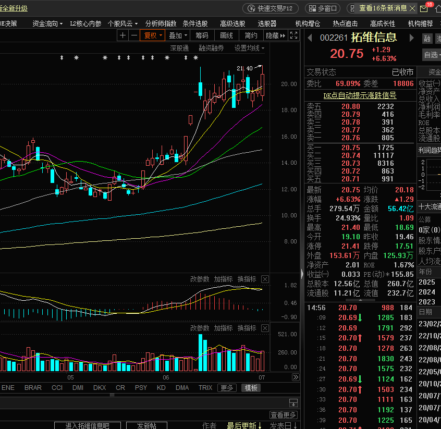Open 条件选股 menu item
The width and height of the screenshot is (441, 429).
tap(195, 23)
